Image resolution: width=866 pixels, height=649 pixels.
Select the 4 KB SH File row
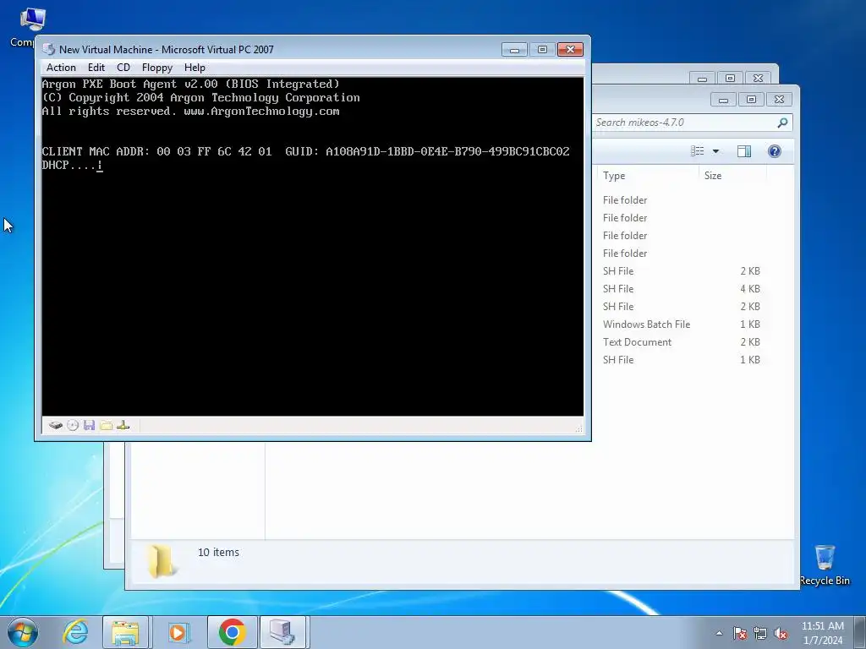tap(682, 289)
